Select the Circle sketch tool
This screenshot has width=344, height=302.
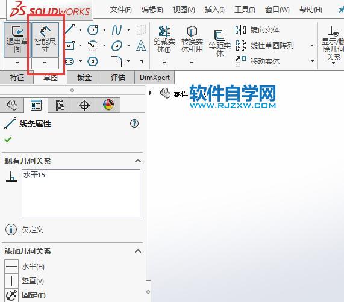(x=93, y=30)
